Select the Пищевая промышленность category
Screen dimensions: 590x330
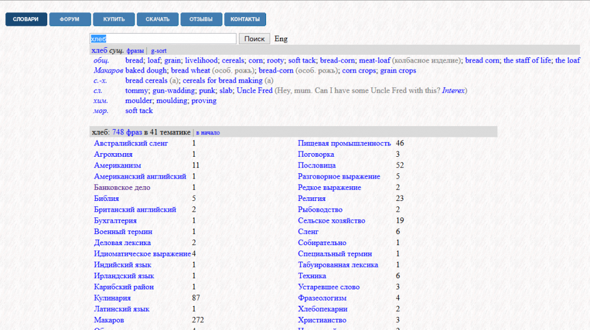(x=345, y=143)
